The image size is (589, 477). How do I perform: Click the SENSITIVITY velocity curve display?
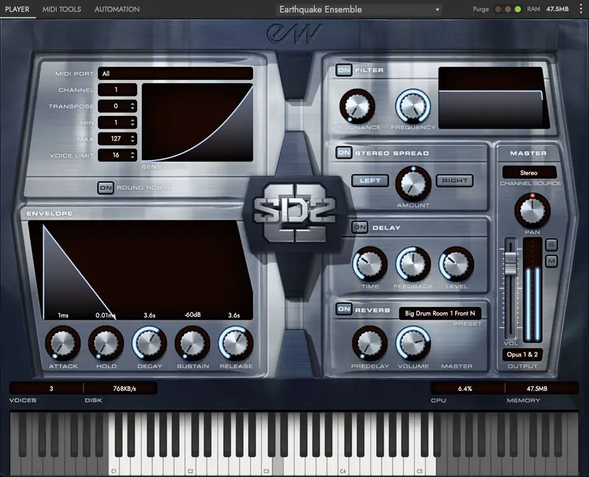point(197,123)
